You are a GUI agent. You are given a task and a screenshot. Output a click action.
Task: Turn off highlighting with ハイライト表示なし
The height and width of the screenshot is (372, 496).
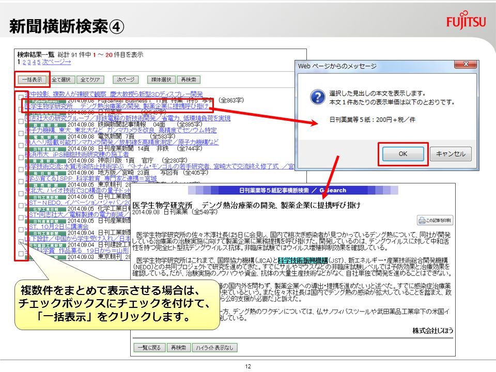[214, 348]
